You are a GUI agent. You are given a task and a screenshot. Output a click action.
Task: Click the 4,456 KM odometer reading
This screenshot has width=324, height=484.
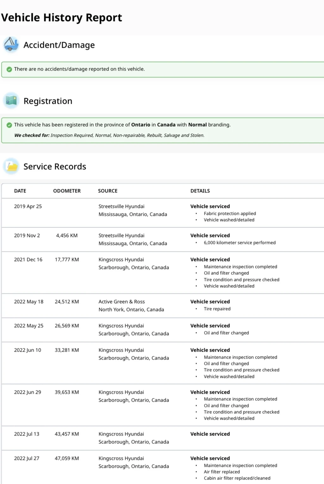tap(67, 236)
